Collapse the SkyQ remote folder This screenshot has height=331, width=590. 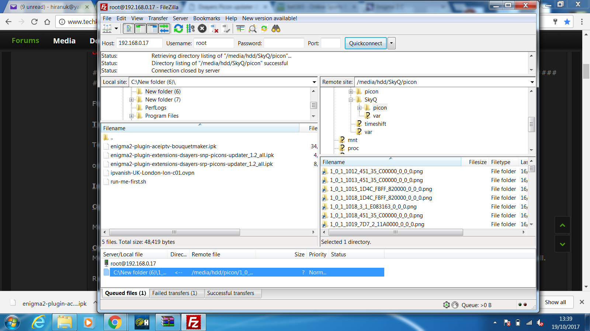(x=351, y=100)
